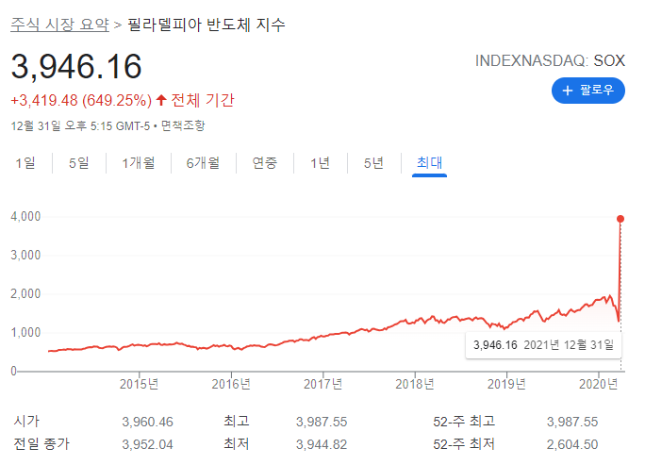Open the 주식 시장 요약 breadcrumb link
645x465 pixels.
59,25
